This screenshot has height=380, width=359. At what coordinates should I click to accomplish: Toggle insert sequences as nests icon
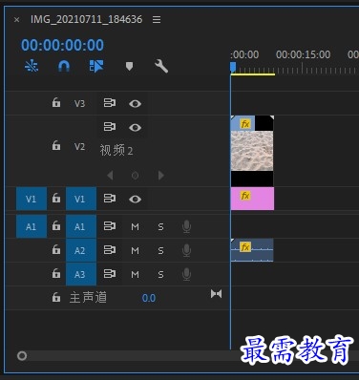tap(32, 66)
